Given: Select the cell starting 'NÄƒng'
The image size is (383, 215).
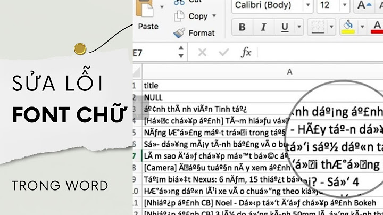Looking at the screenshot, I should click(214, 133).
